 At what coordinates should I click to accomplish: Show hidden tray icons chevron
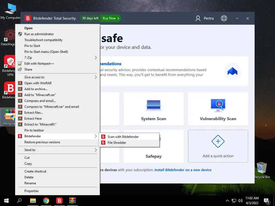(227, 201)
